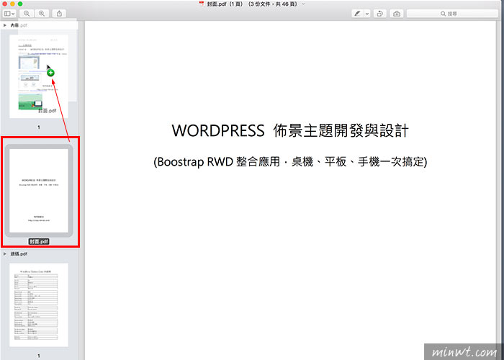The height and width of the screenshot is (360, 504).
Task: Select the 頭碼.pdf table page thumbnail
Action: [39, 305]
